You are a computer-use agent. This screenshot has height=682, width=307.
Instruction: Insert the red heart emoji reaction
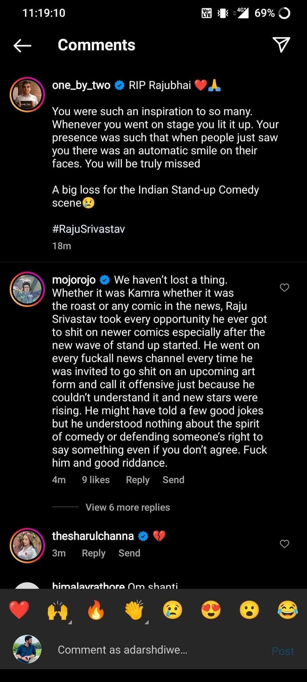click(19, 610)
